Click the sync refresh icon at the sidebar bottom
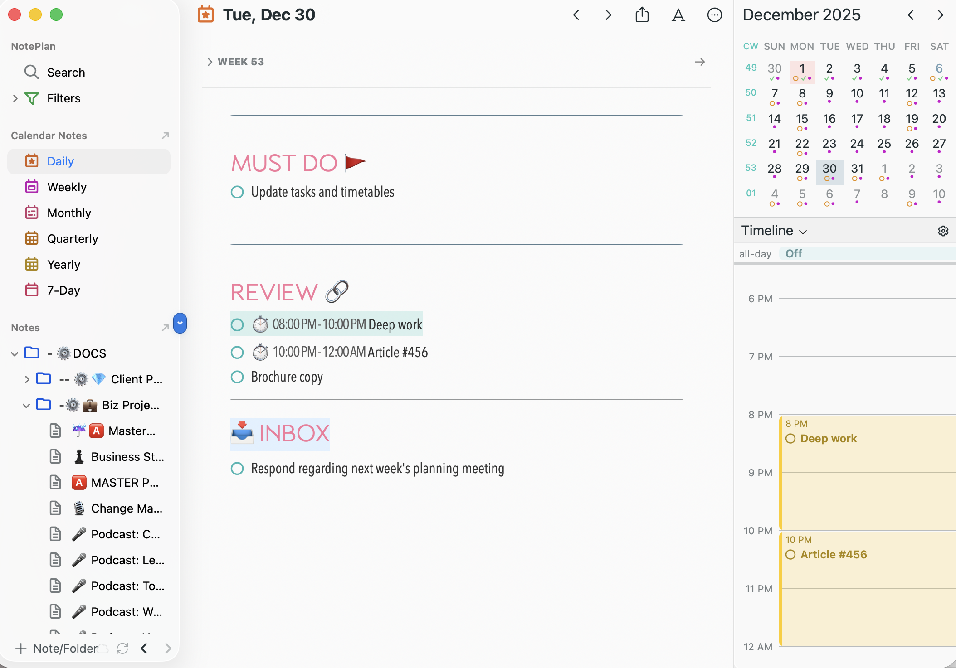Image resolution: width=956 pixels, height=668 pixels. click(x=122, y=649)
